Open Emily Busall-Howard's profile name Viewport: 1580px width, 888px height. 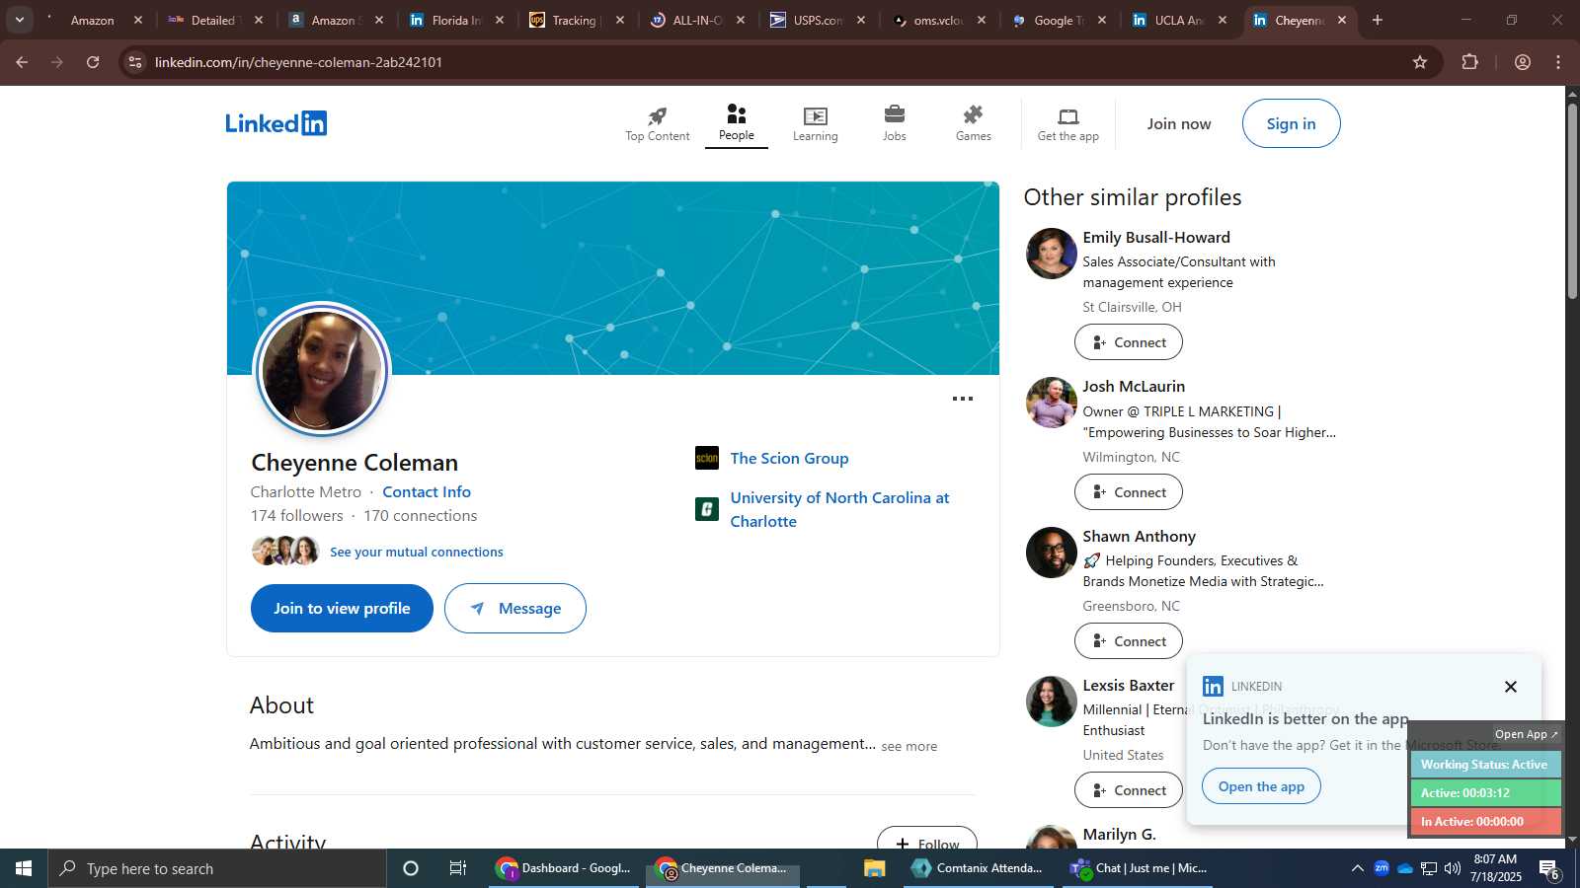tap(1156, 237)
